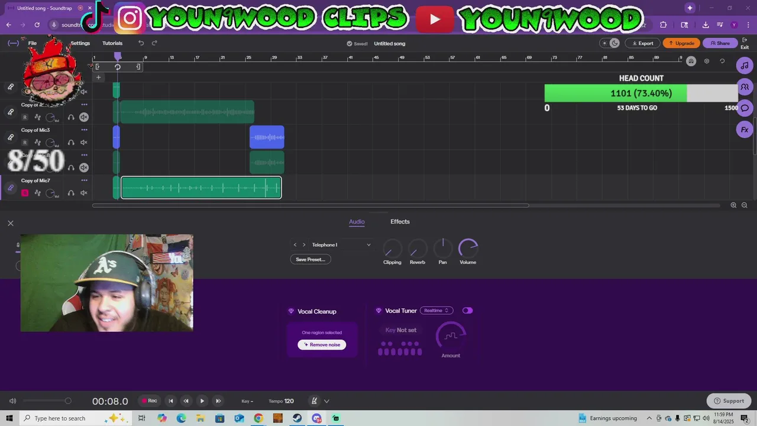The image size is (757, 426).
Task: Click the microphone instrument icon of Copy of Mic3
Action: point(10,137)
